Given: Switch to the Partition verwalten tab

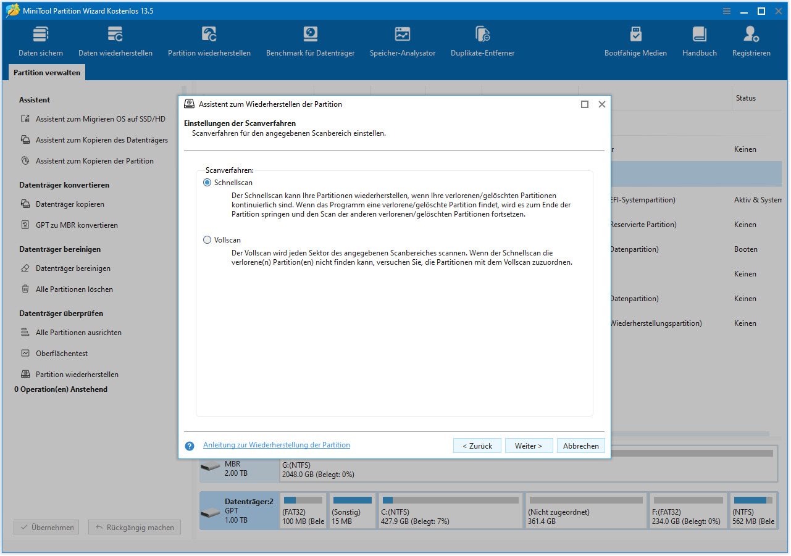Looking at the screenshot, I should coord(46,72).
